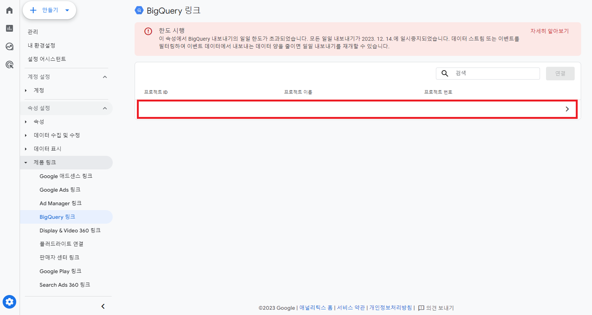Viewport: 592px width, 315px height.
Task: Collapse the 제품 링크 group
Action: (26, 163)
